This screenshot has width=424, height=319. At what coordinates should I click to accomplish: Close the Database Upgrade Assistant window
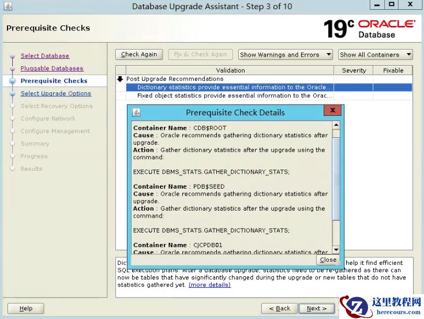(x=410, y=4)
